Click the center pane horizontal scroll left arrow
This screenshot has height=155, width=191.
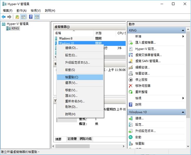(x=53, y=146)
